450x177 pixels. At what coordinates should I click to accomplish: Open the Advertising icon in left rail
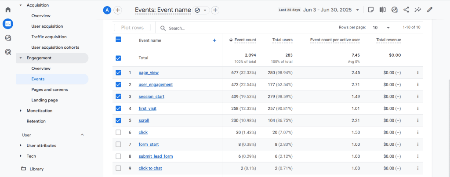click(x=8, y=52)
